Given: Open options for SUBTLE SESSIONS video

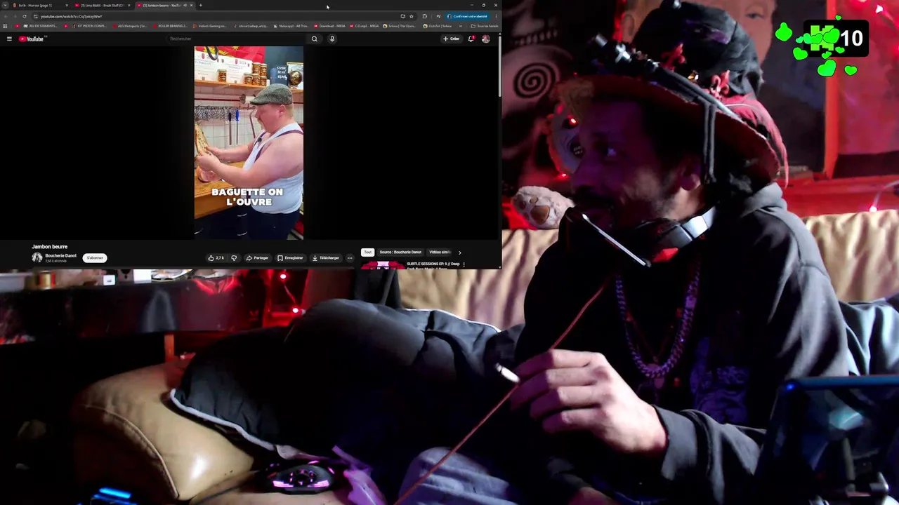Looking at the screenshot, I should (464, 264).
